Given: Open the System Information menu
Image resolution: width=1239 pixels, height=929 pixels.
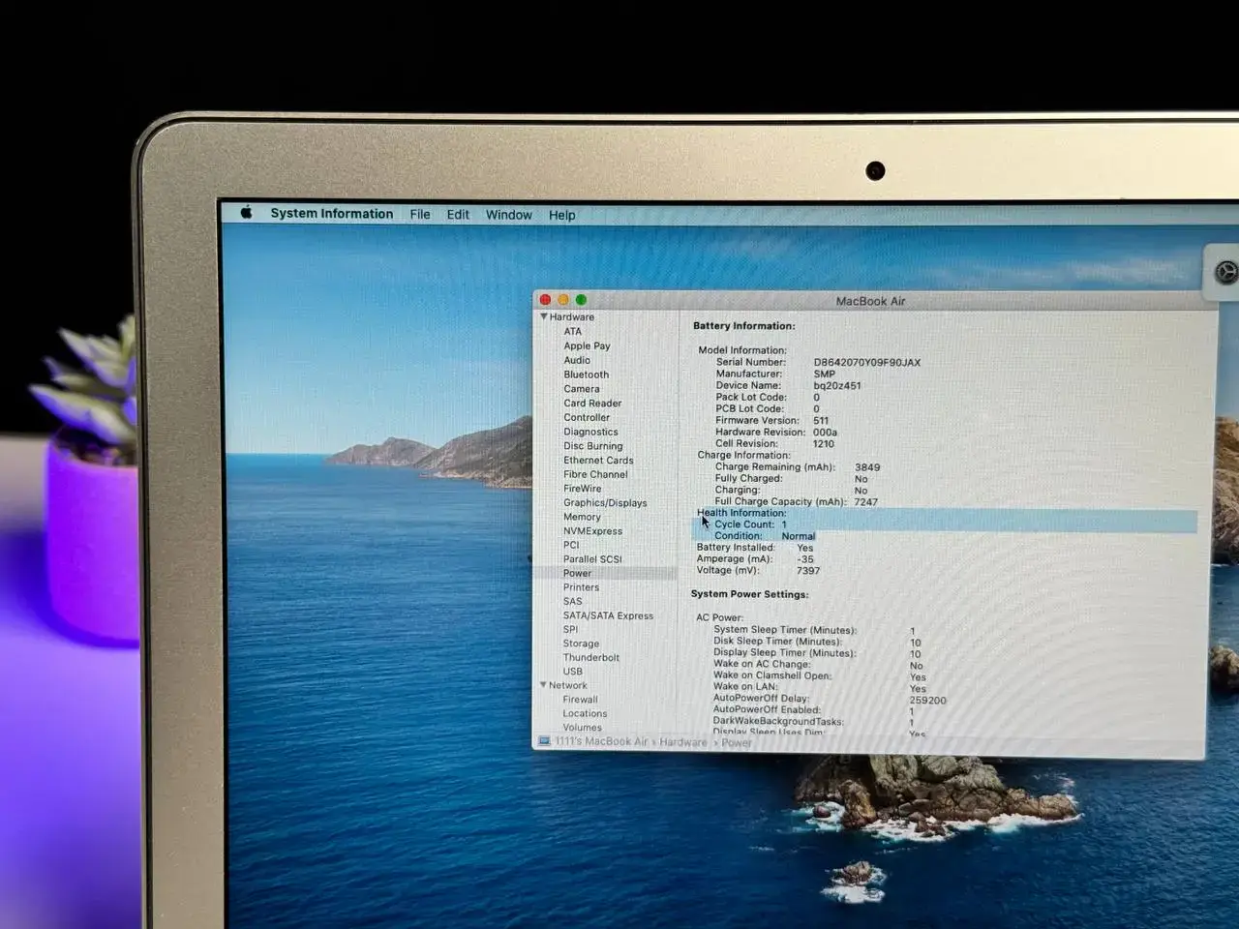Looking at the screenshot, I should pyautogui.click(x=331, y=214).
